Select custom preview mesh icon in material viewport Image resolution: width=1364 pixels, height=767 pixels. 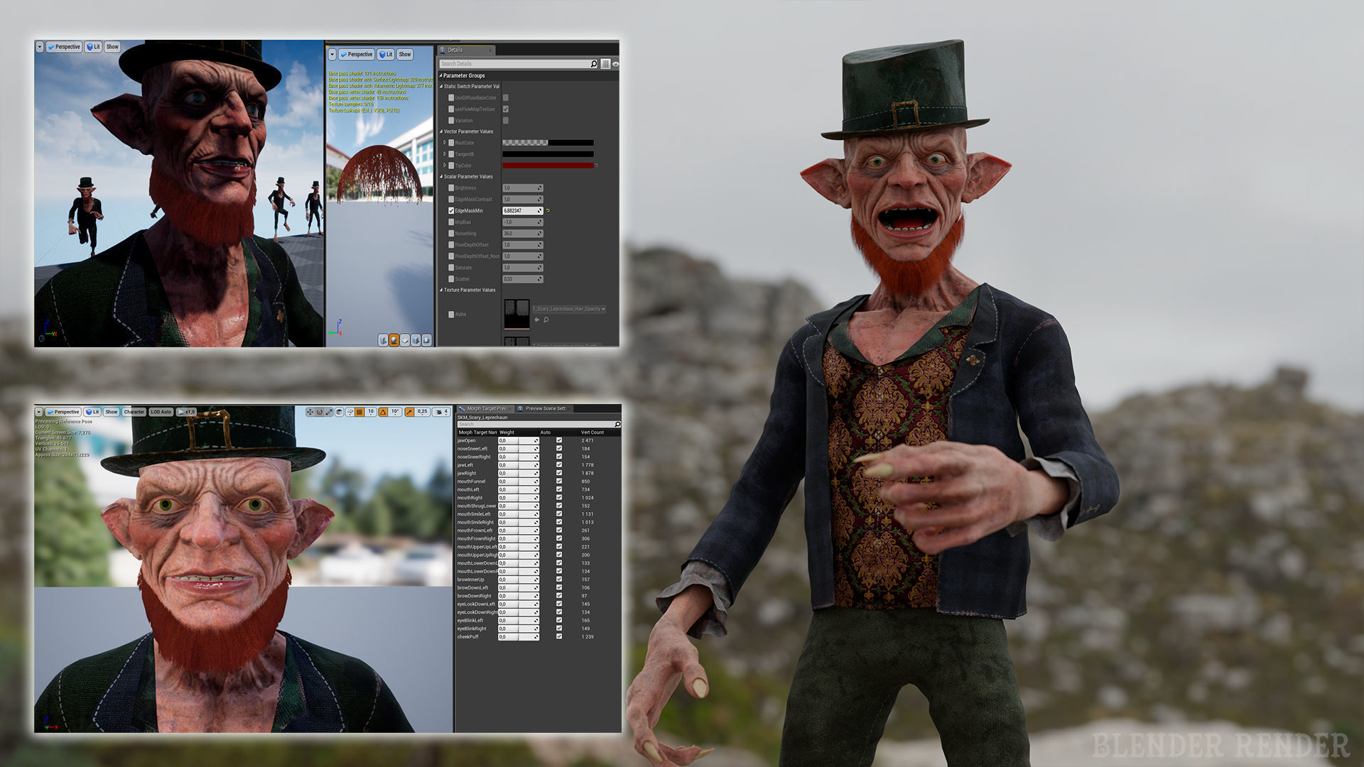pyautogui.click(x=426, y=340)
